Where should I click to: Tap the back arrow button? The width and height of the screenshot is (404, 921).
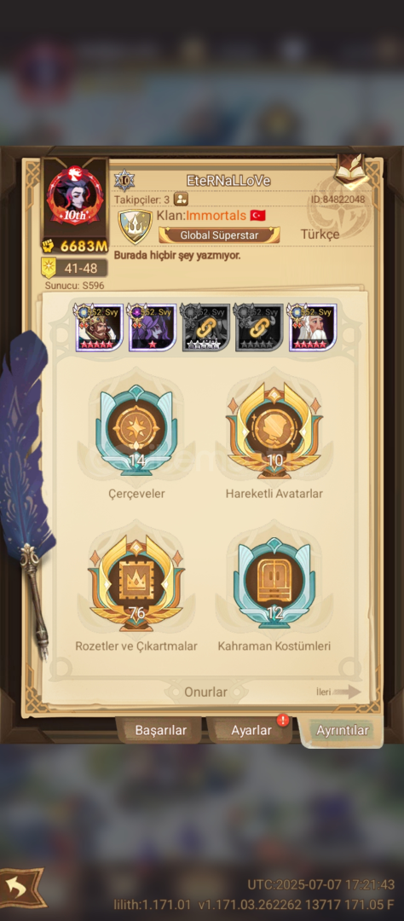[x=21, y=887]
